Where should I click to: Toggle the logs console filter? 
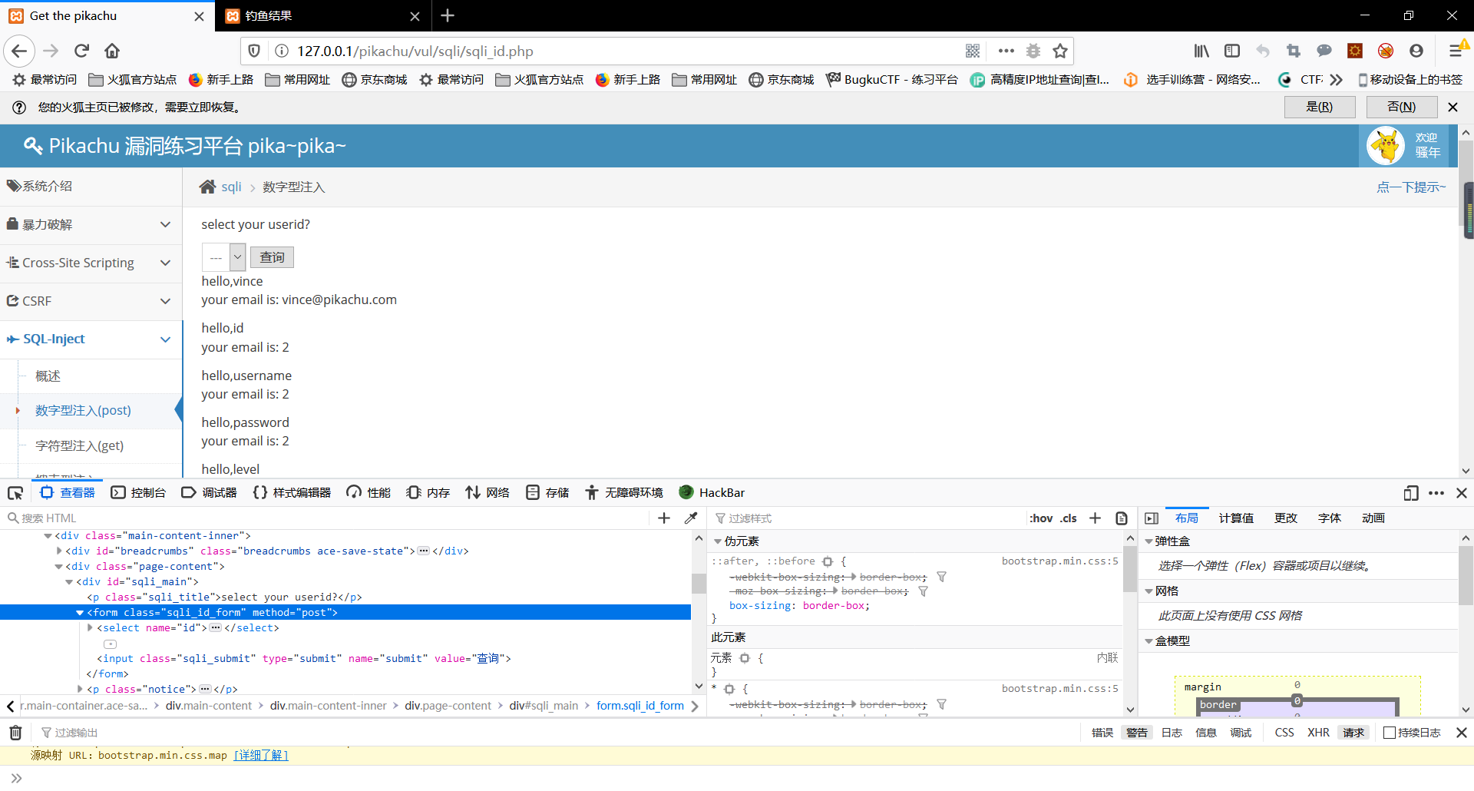coord(1172,733)
